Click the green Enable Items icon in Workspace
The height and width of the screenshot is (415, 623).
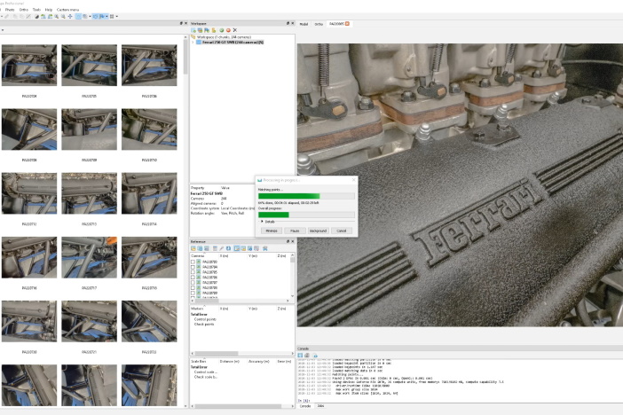[x=222, y=30]
